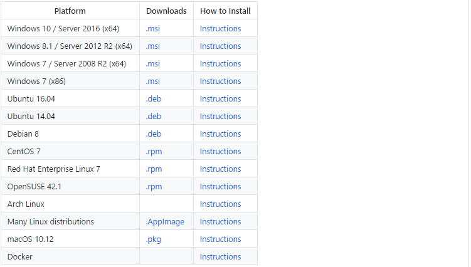Open Instructions for macOS 10.12
This screenshot has height=267, width=471.
pyautogui.click(x=221, y=239)
